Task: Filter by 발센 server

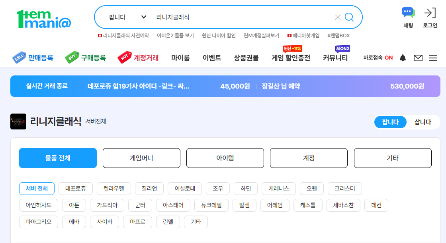Action: coord(245,205)
